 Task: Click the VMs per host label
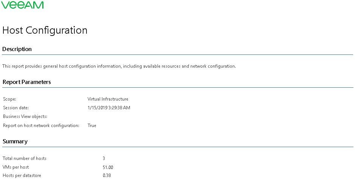16,167
